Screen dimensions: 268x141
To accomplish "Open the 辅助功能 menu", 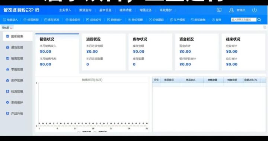I will point(125,10).
